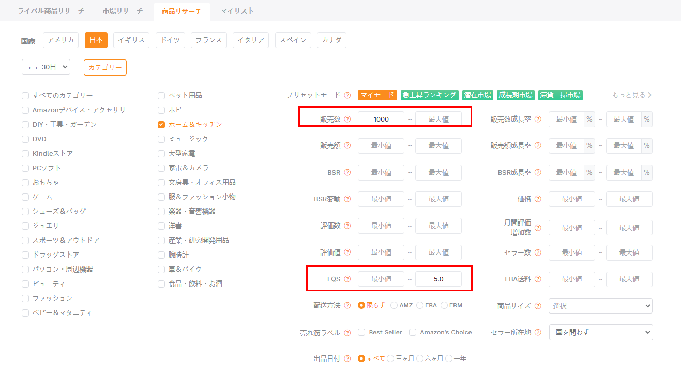Apply 急上昇ランキング preset mode

pos(430,95)
